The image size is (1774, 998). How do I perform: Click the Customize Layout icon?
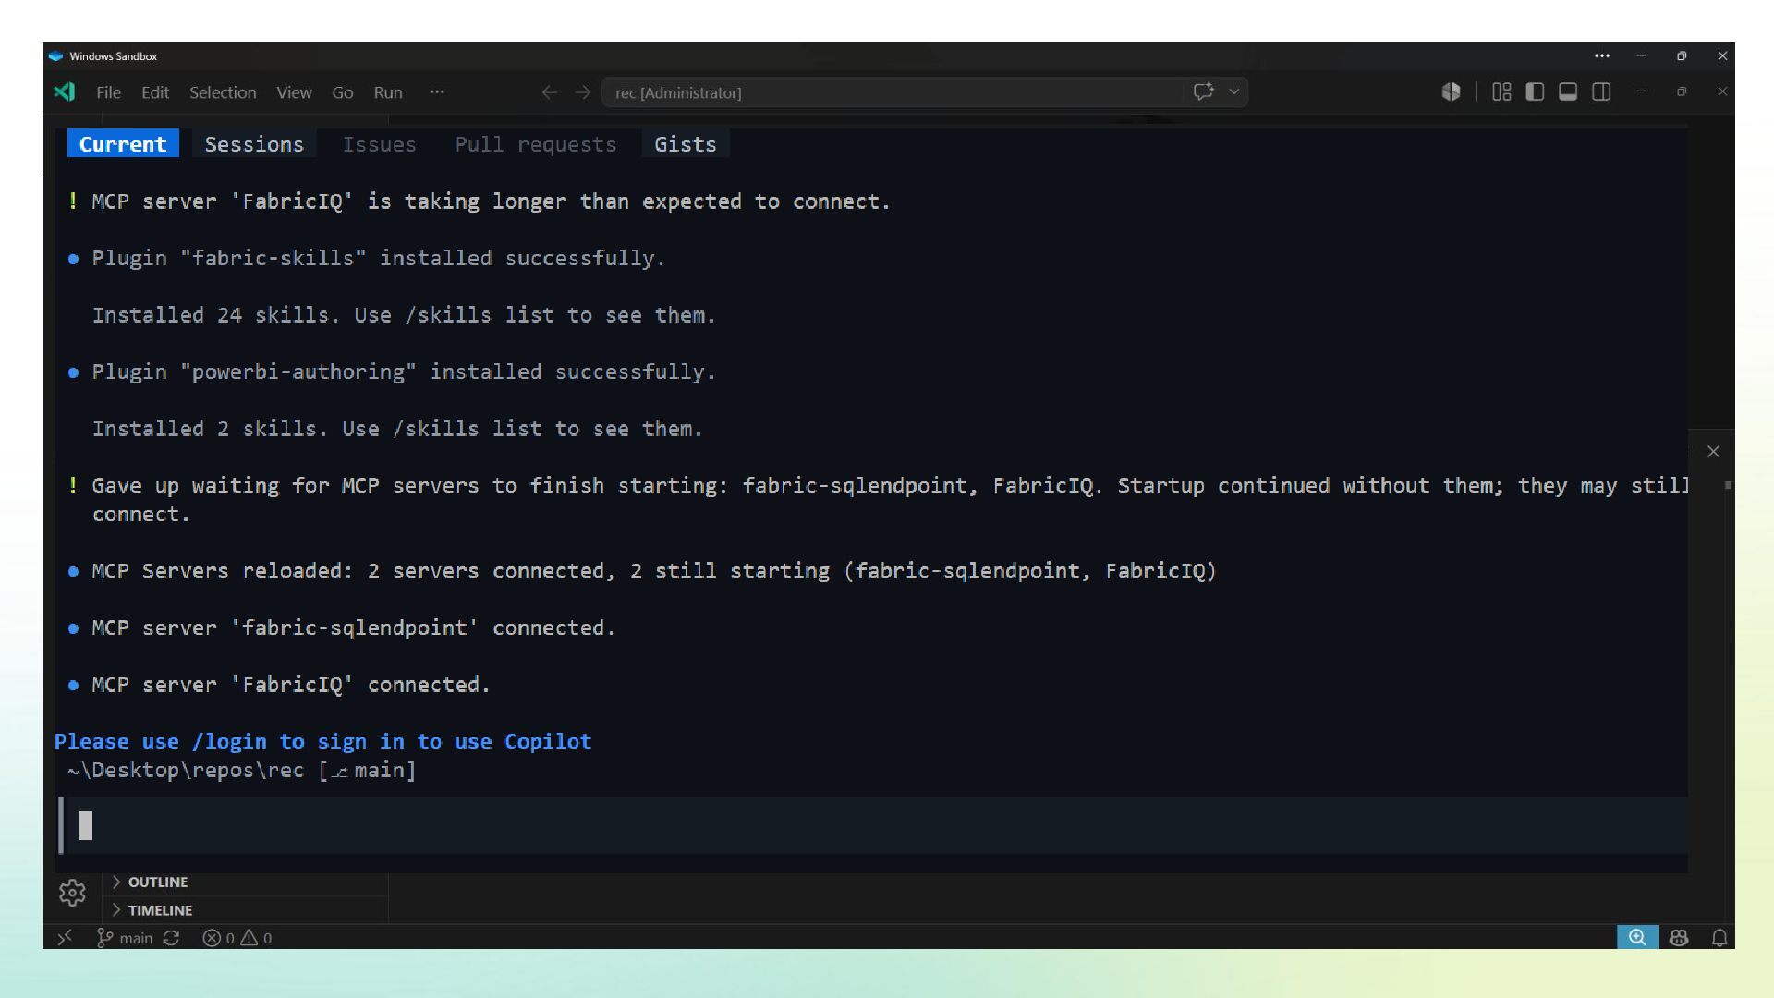coord(1501,91)
